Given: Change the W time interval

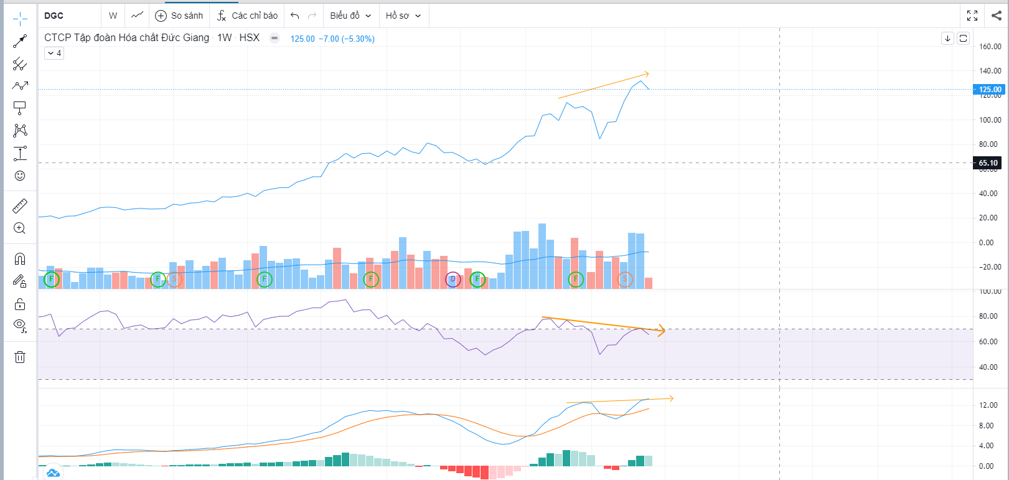Looking at the screenshot, I should 113,16.
